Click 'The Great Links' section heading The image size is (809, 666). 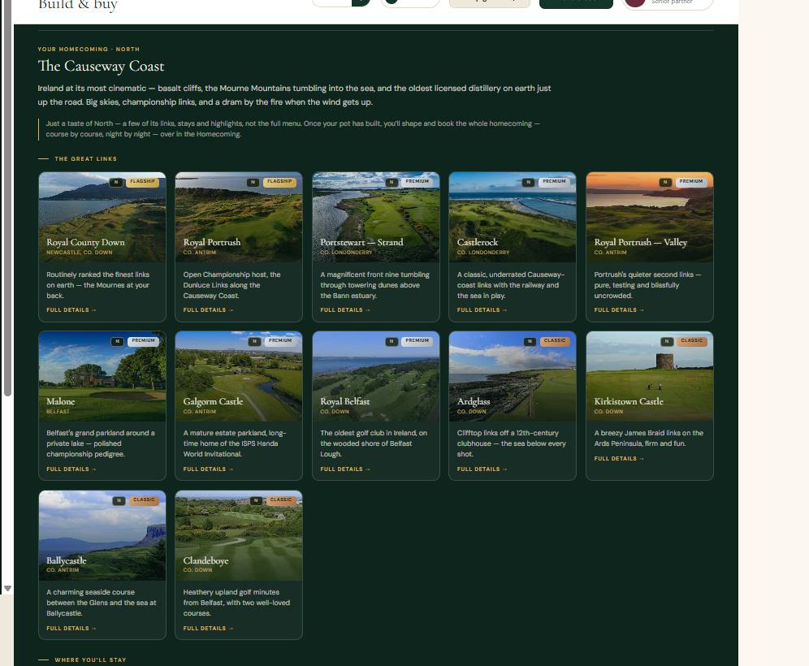85,159
